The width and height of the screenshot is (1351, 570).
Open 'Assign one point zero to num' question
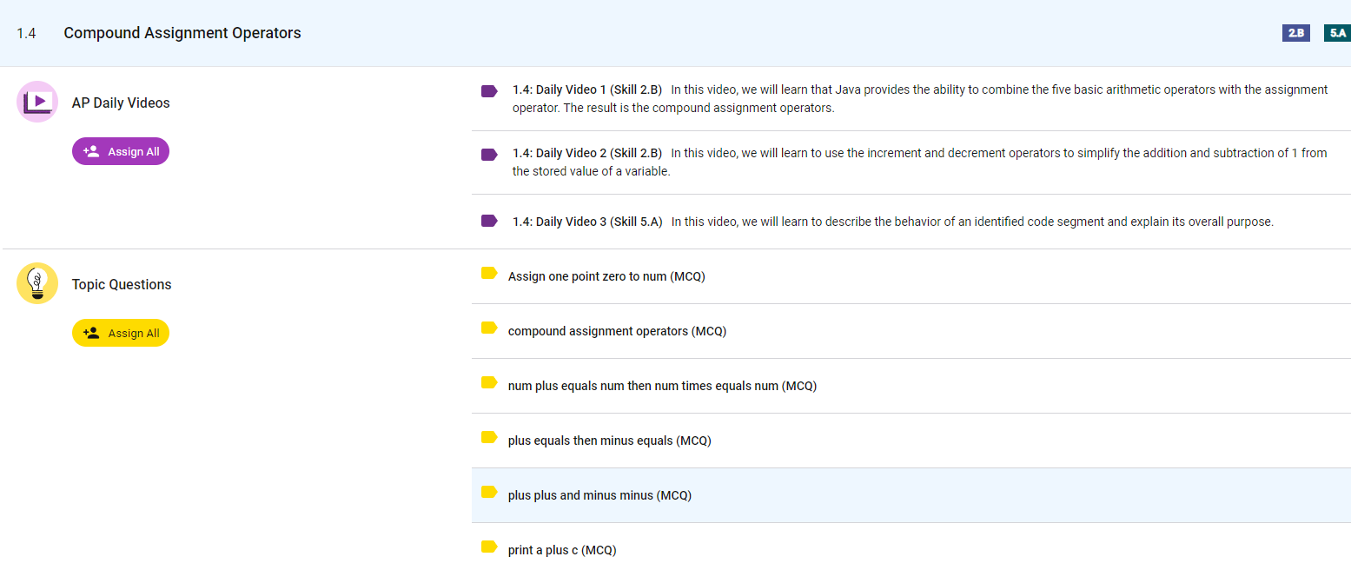coord(606,276)
